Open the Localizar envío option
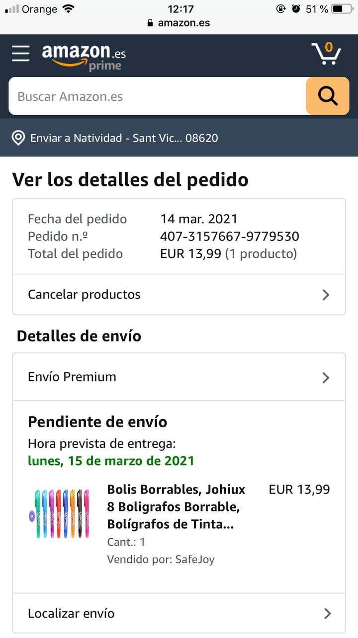 point(179,614)
